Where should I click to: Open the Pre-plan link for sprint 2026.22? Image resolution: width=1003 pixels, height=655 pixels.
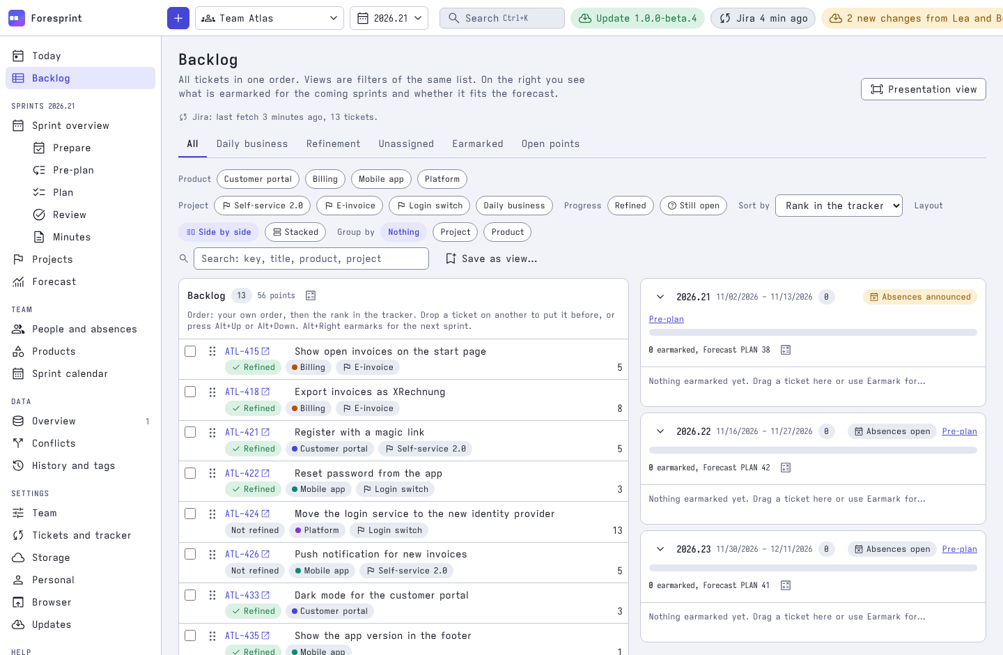tap(960, 431)
